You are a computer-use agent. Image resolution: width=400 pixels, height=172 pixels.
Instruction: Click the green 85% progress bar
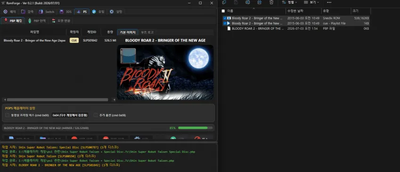coord(195,128)
